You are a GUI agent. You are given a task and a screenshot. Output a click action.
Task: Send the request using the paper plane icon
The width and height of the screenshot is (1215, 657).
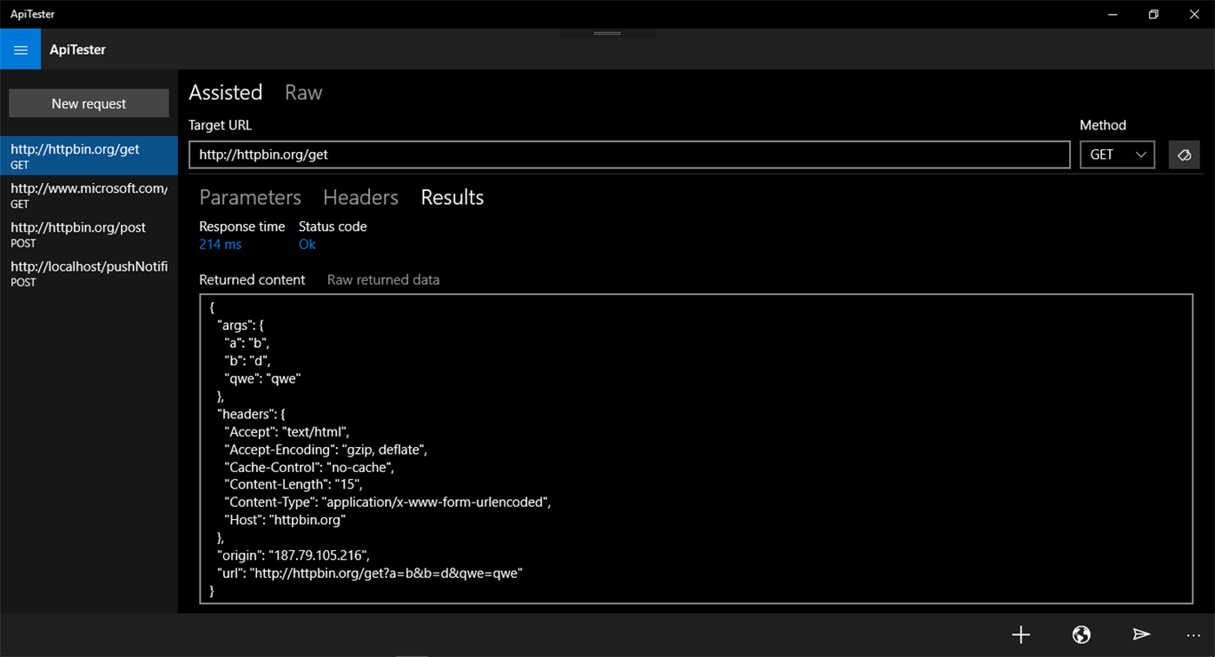coord(1141,634)
